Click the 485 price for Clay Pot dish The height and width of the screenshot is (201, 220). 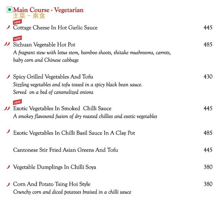[208, 133]
